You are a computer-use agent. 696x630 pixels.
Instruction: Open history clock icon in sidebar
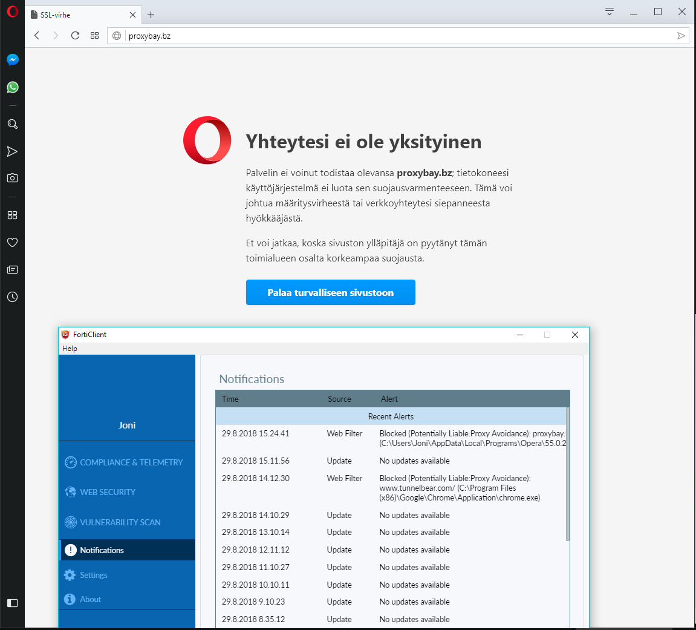[13, 297]
